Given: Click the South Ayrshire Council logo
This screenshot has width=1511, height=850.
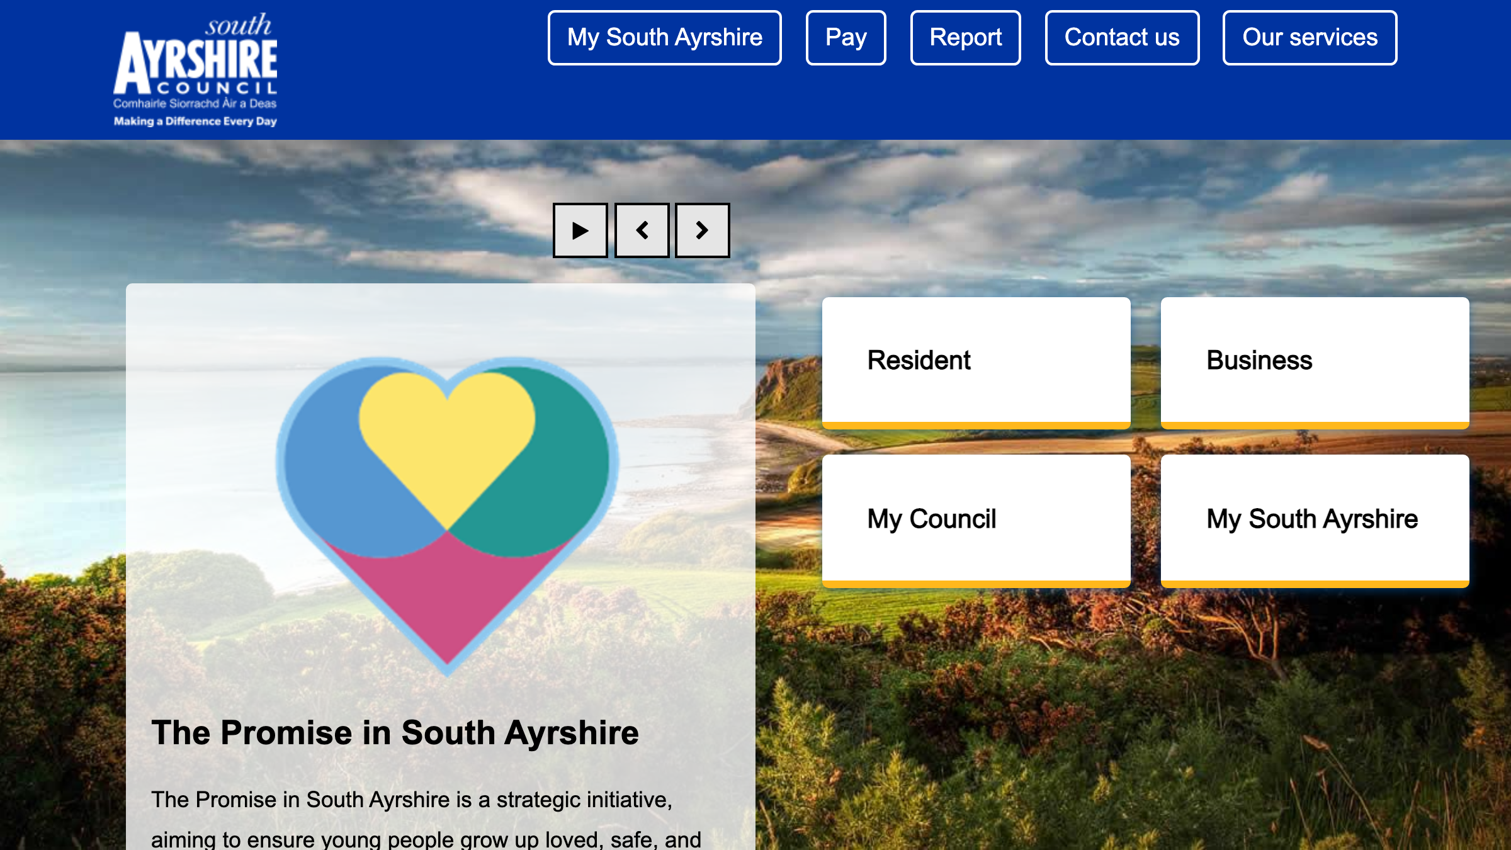Looking at the screenshot, I should coord(195,70).
